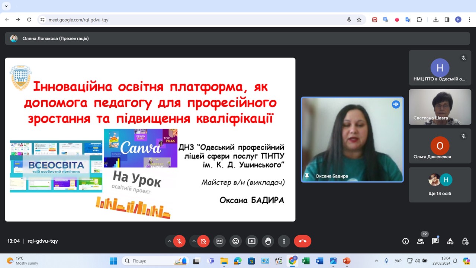Screen dimensions: 476x268
Task: Open browser tab search dropdown
Action: coord(6,6)
